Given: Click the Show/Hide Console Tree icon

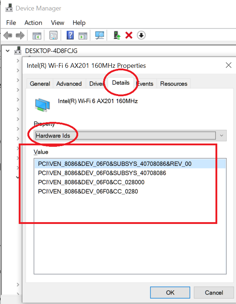Looking at the screenshot, I should (x=37, y=36).
